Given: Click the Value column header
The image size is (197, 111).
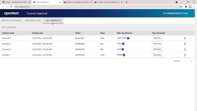Looking at the screenshot, I should click(x=103, y=33).
